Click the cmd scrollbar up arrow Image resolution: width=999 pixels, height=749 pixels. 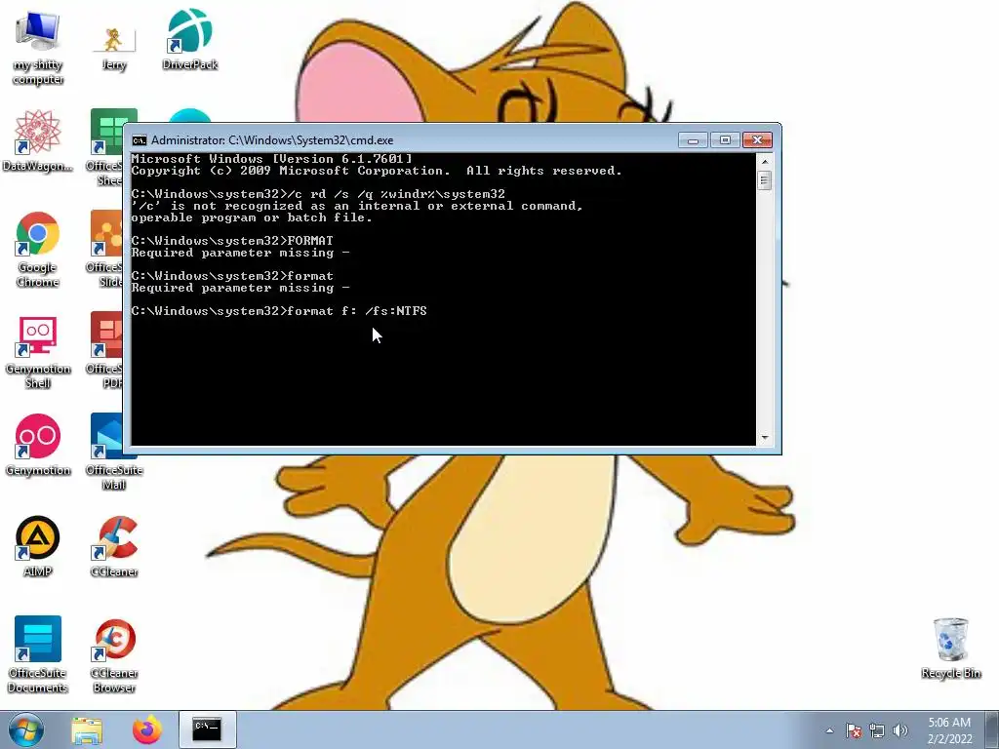765,161
